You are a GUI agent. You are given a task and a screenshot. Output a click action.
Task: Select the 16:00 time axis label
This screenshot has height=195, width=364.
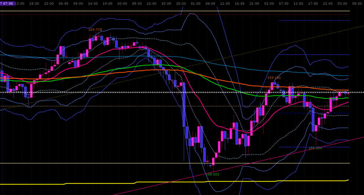coord(240,4)
